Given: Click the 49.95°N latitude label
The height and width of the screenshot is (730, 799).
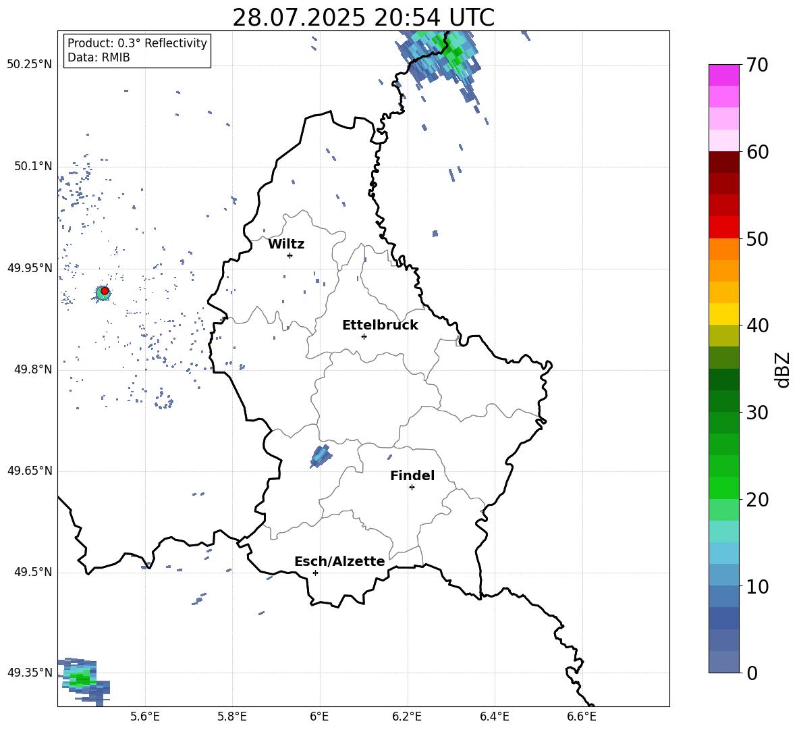Looking at the screenshot, I should (30, 268).
